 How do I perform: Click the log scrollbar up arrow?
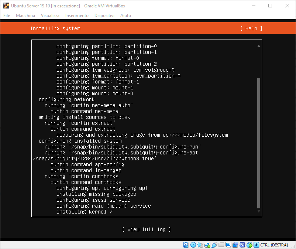tap(259, 46)
